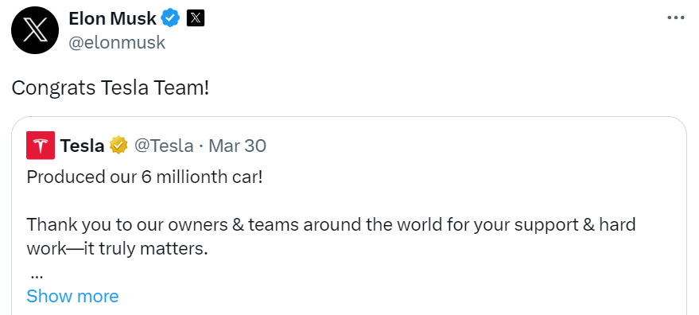Click the @elonmusk handle

(x=117, y=42)
